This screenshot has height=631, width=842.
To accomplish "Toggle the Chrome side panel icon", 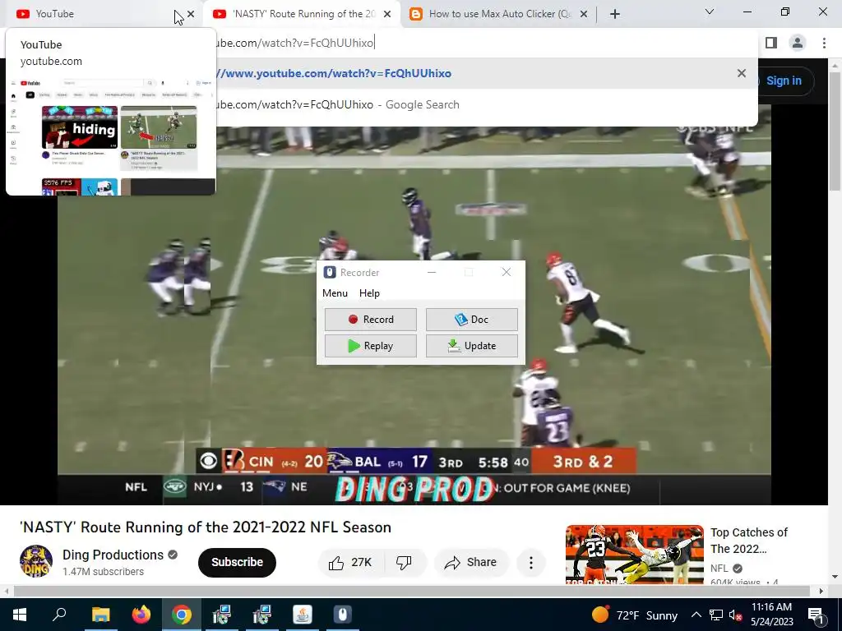I will click(x=771, y=43).
